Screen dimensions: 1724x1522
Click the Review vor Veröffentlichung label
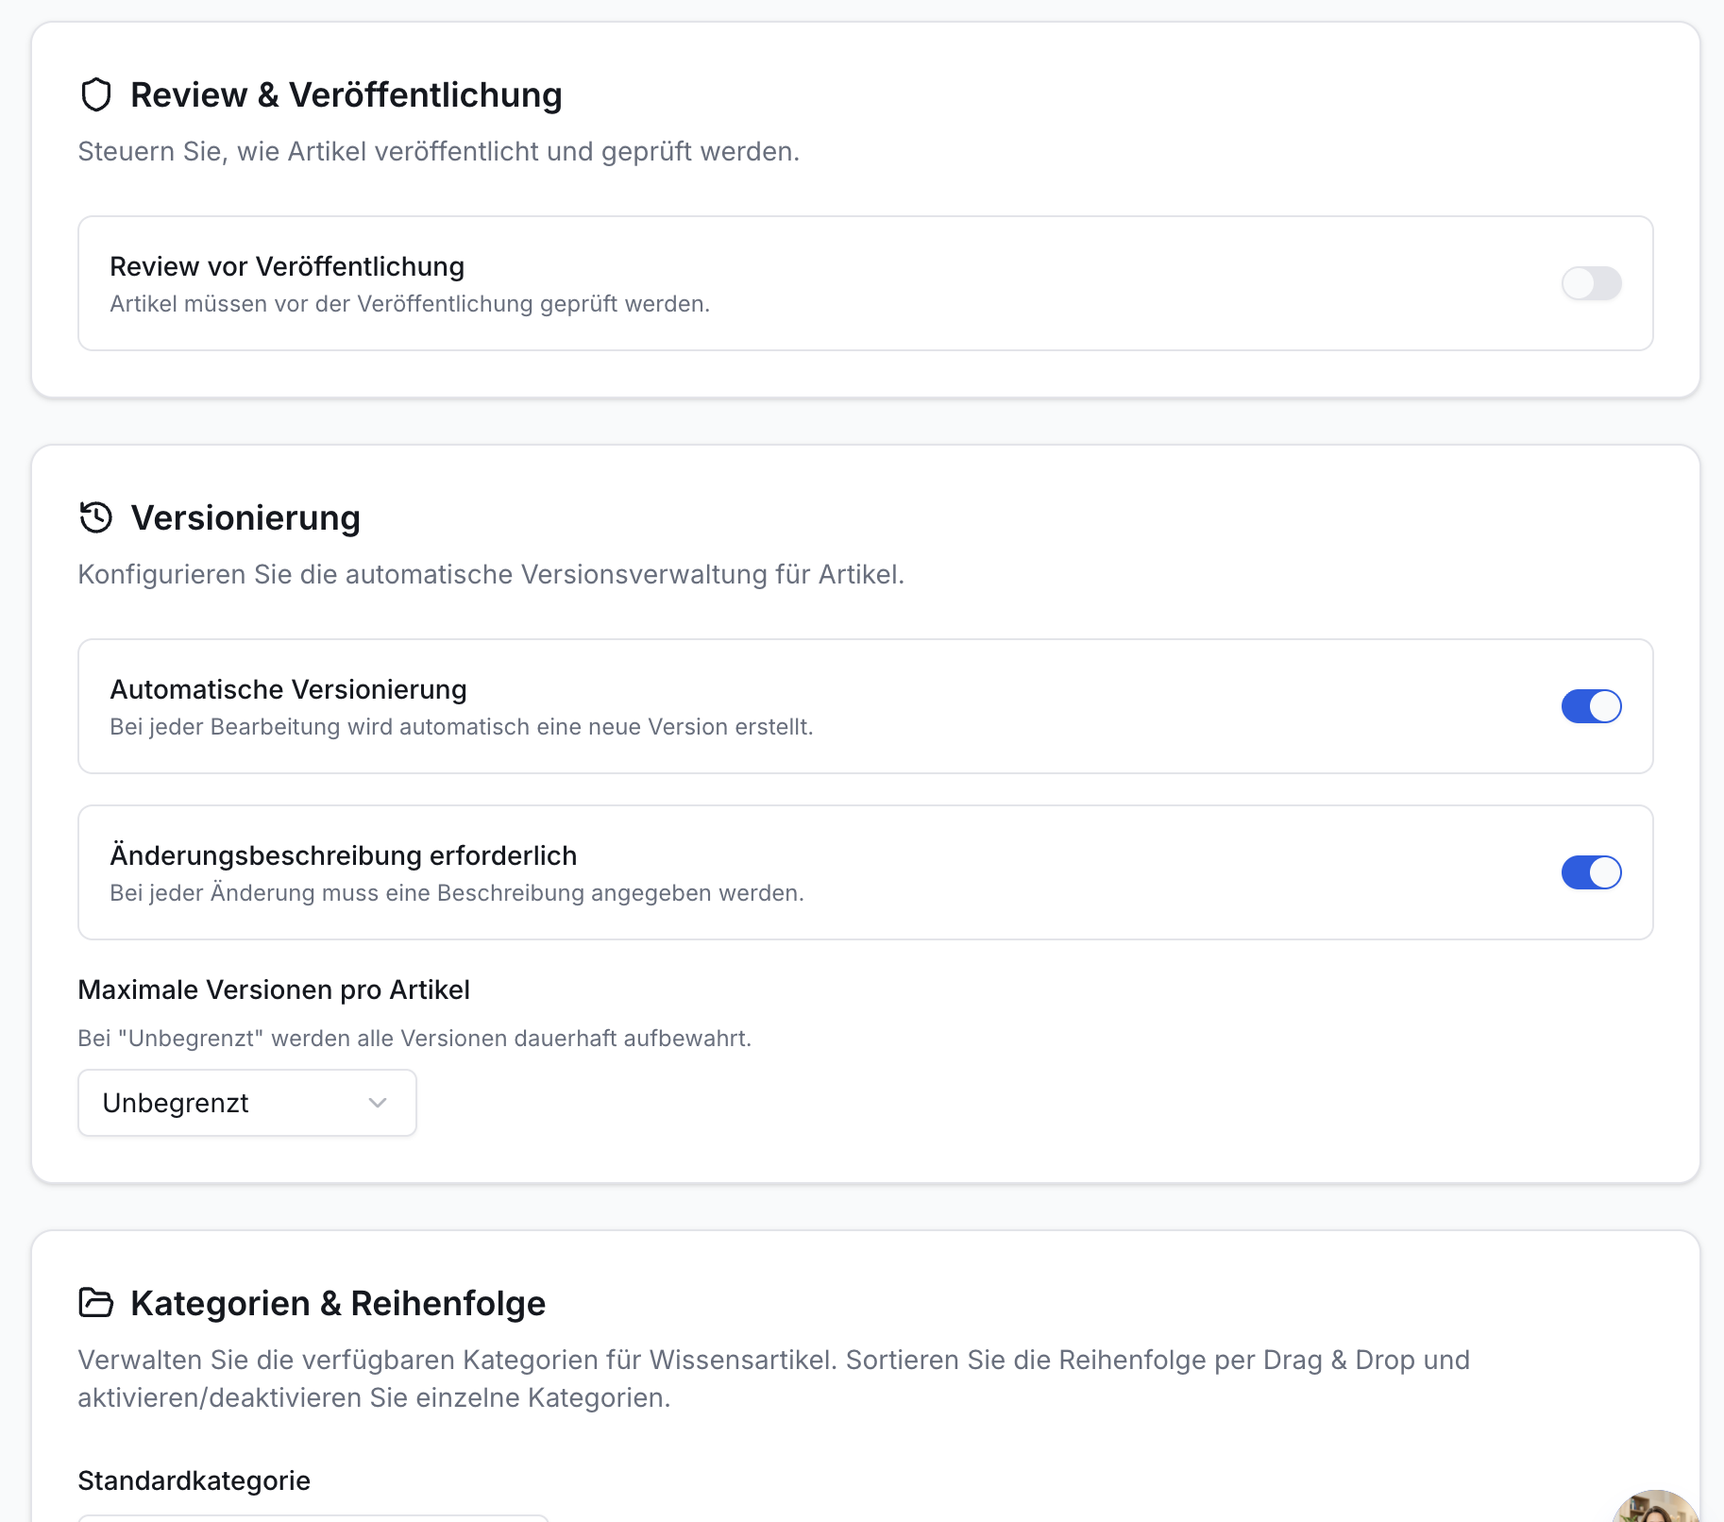click(287, 266)
